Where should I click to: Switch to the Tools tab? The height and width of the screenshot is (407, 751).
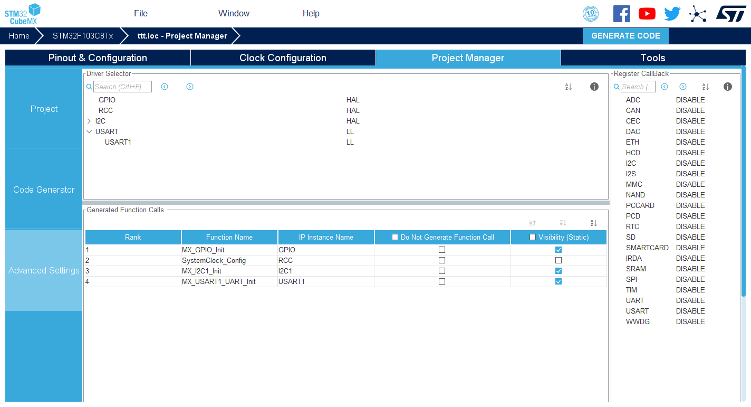pos(653,58)
